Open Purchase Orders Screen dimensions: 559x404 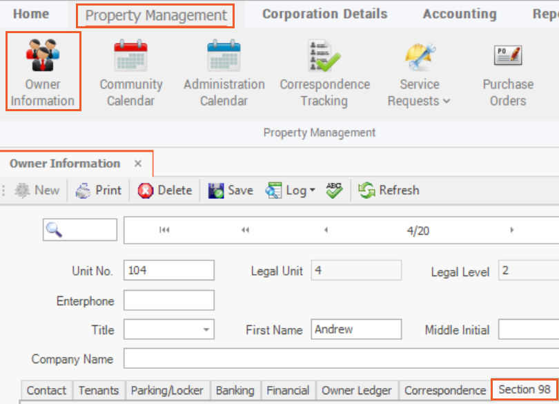pyautogui.click(x=508, y=73)
